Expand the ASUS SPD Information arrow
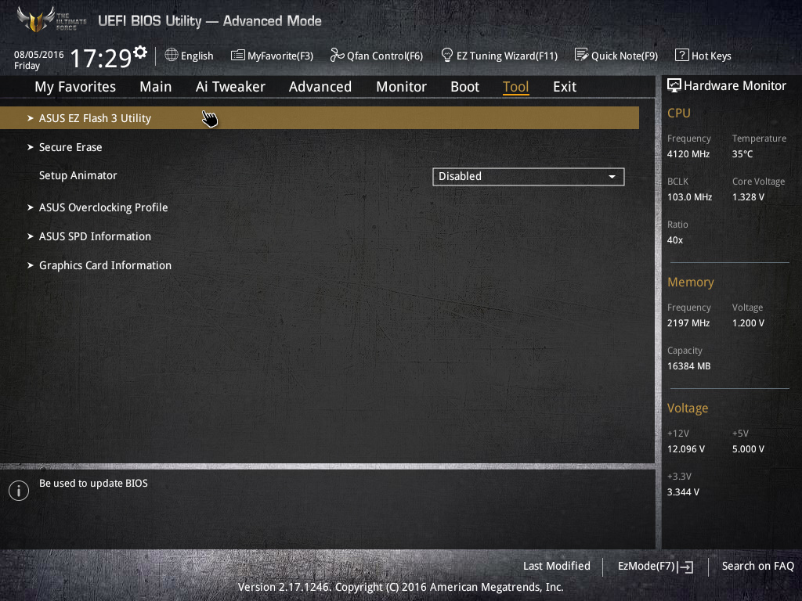 click(31, 236)
